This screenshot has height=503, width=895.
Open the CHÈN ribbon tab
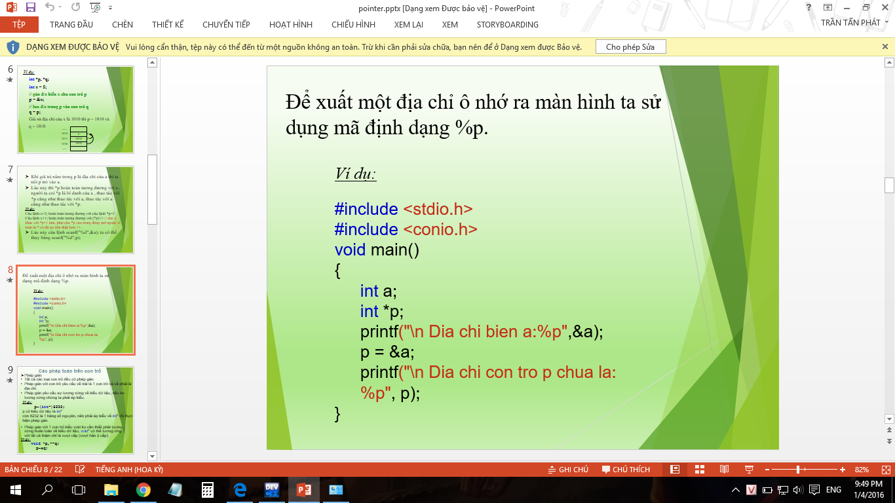123,25
